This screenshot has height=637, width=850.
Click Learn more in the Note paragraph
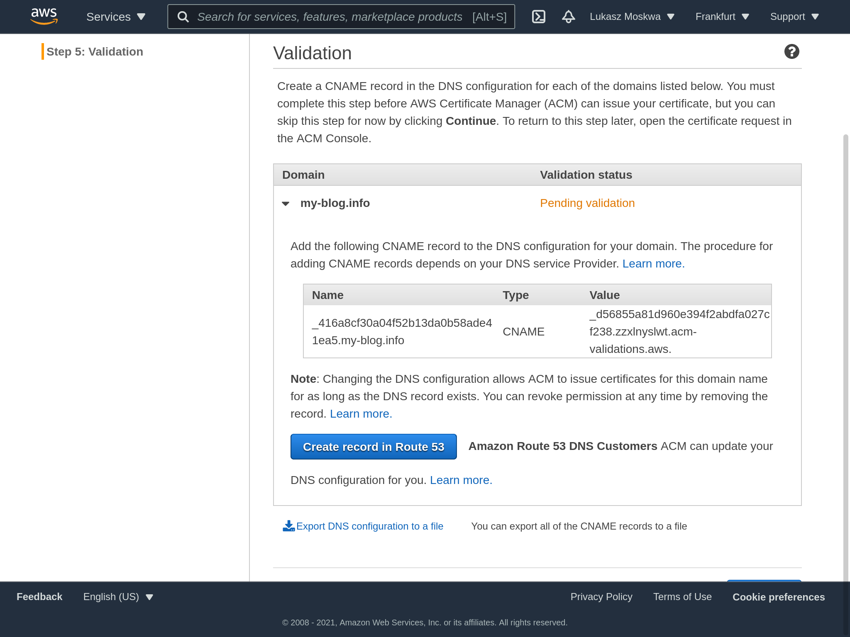(x=361, y=414)
